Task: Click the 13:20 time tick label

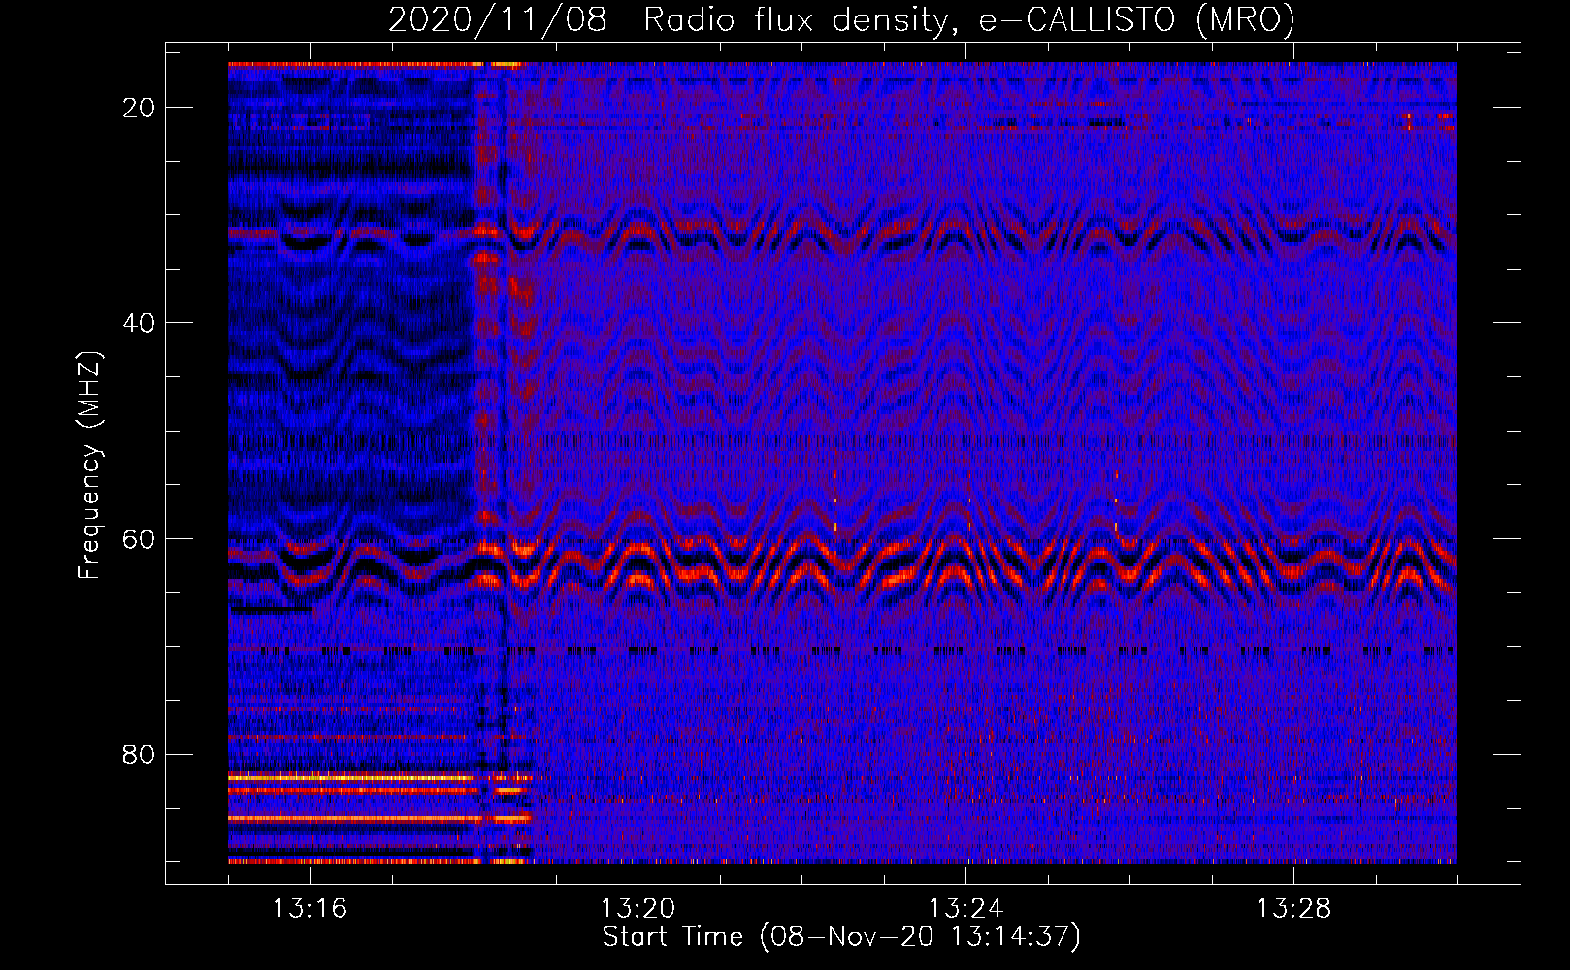Action: tap(638, 909)
